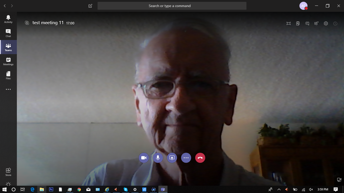Show hidden system tray icons
Viewport: 344px width, 193px height.
point(279,189)
